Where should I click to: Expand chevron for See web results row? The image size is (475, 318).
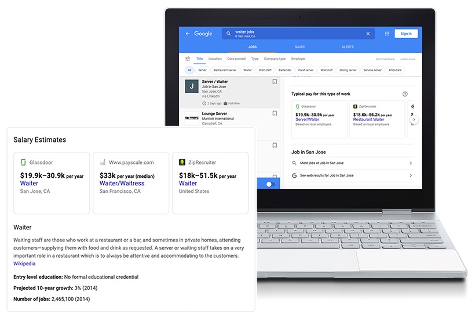[411, 176]
